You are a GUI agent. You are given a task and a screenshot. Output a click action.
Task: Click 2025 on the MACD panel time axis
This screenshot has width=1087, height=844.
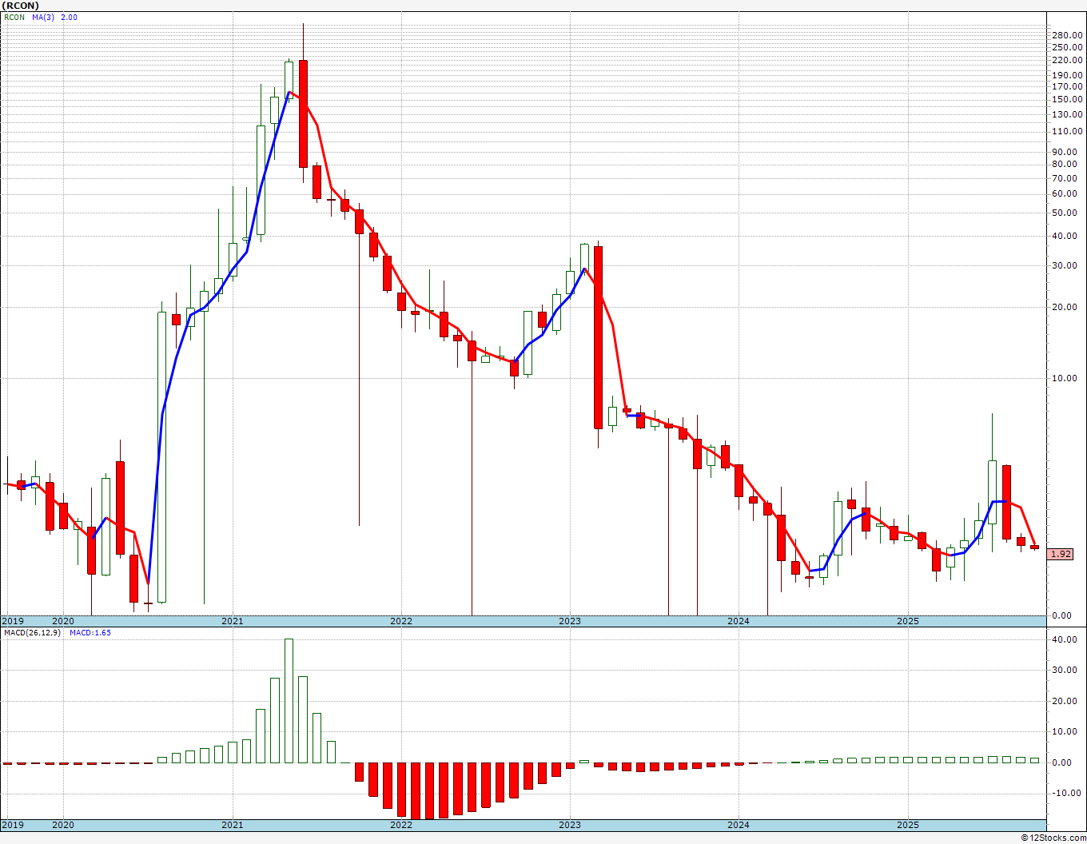[908, 825]
